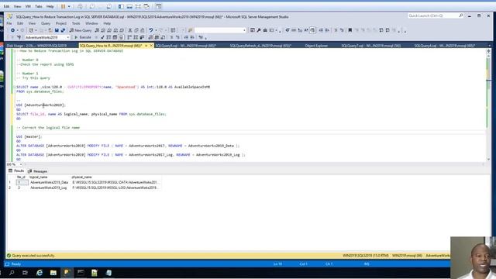Image resolution: width=496 pixels, height=279 pixels.
Task: Open the Tools menu
Action: click(x=76, y=23)
